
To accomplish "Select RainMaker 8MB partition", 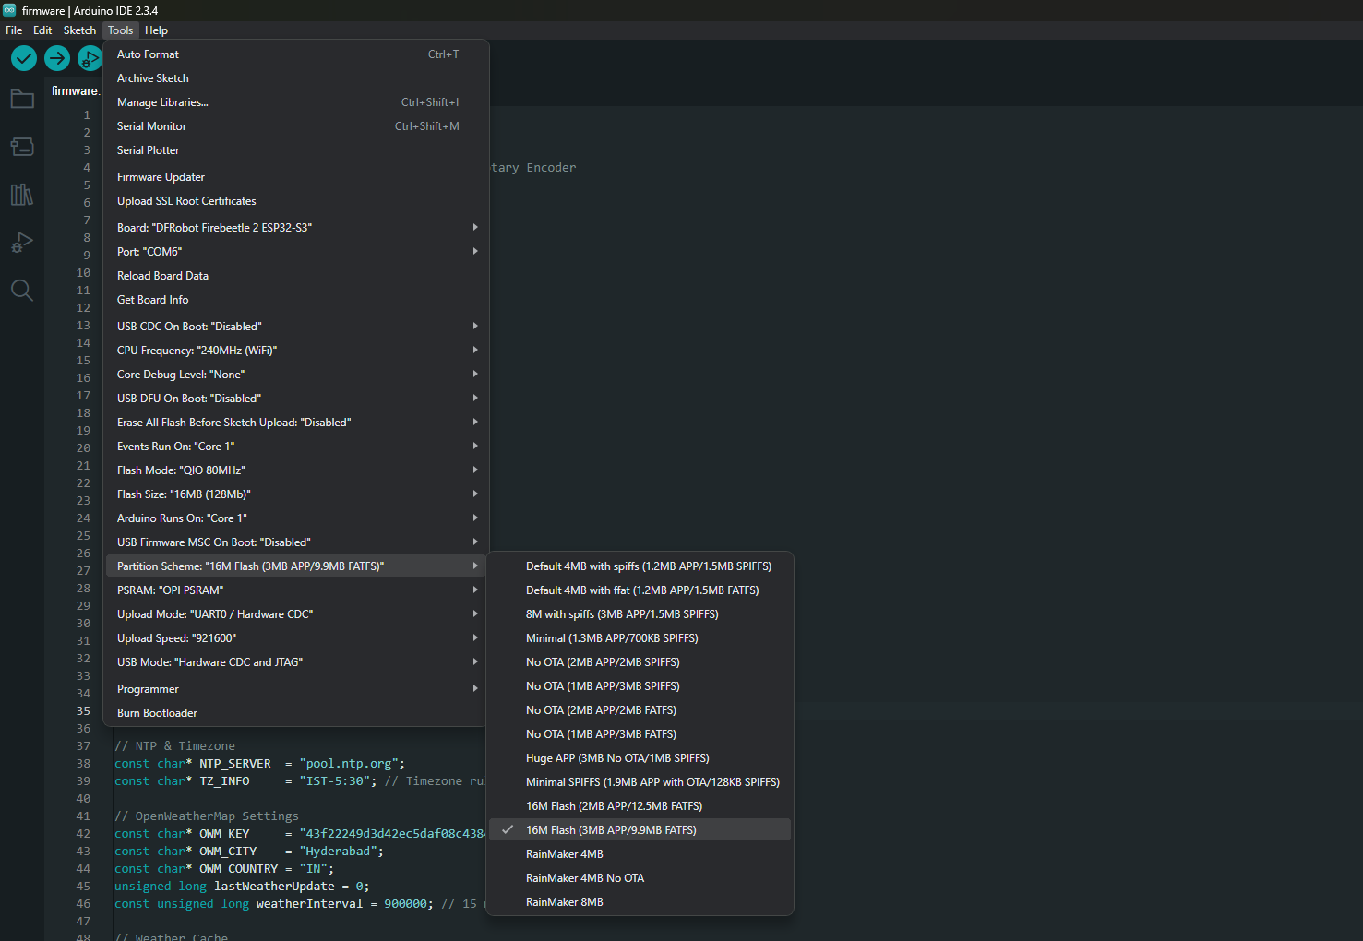I will click(x=640, y=902).
